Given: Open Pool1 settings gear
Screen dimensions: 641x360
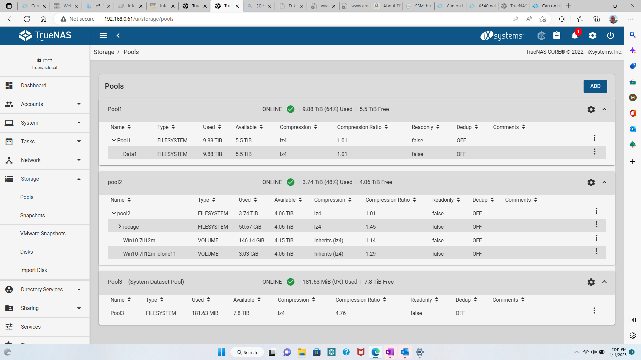Looking at the screenshot, I should (x=591, y=109).
